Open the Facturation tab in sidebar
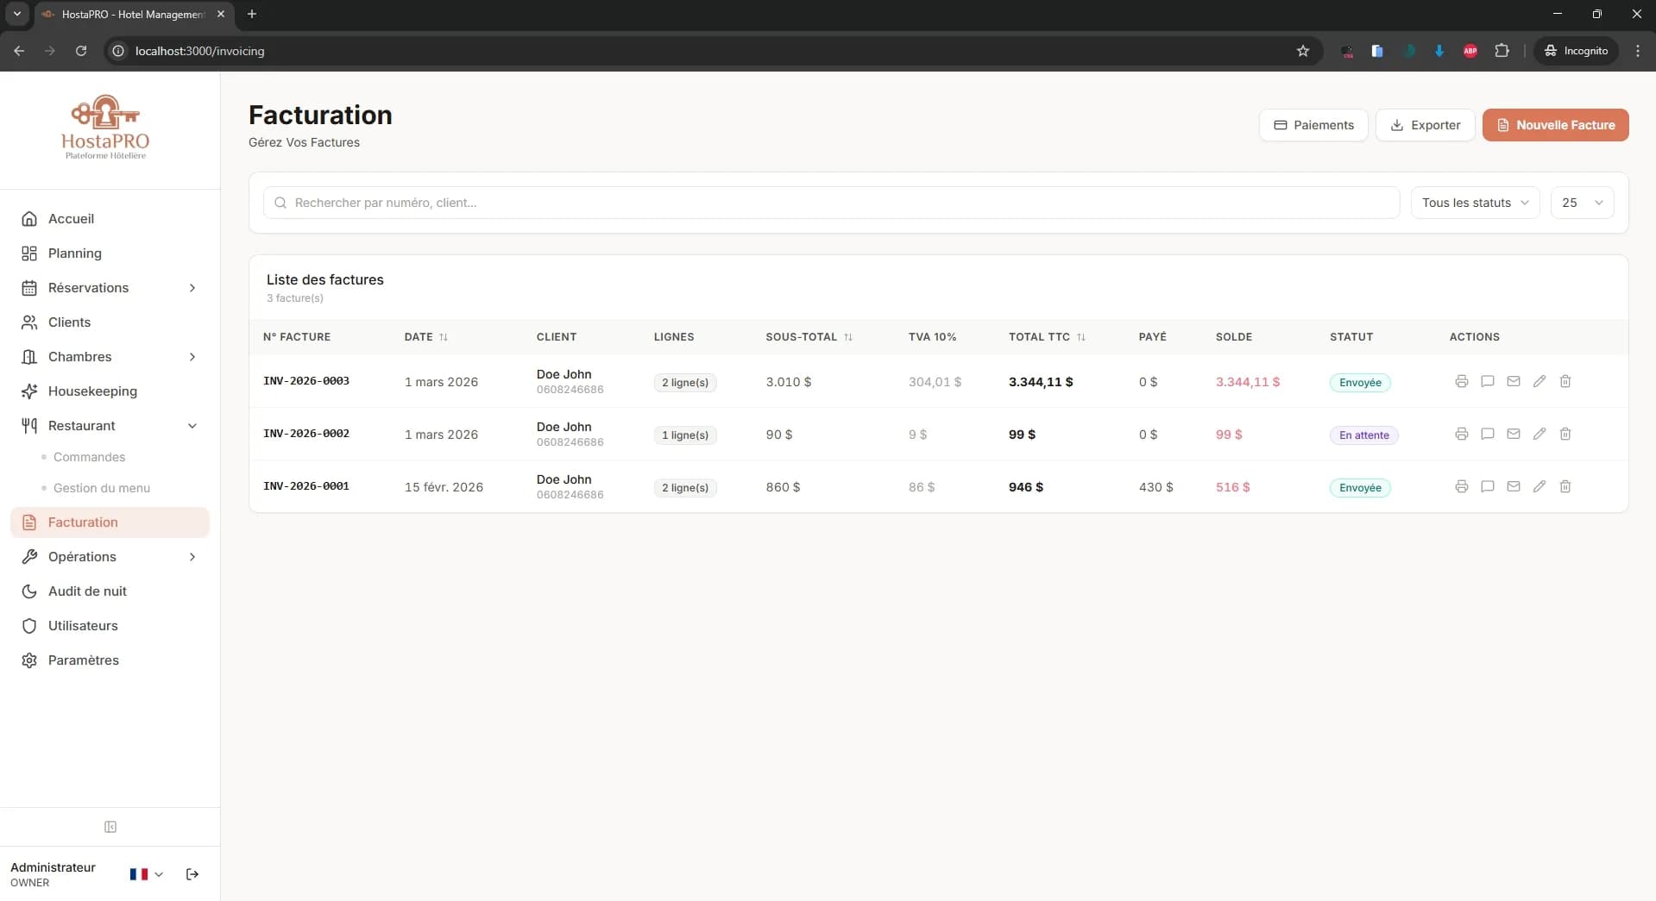Image resolution: width=1656 pixels, height=901 pixels. coord(82,522)
